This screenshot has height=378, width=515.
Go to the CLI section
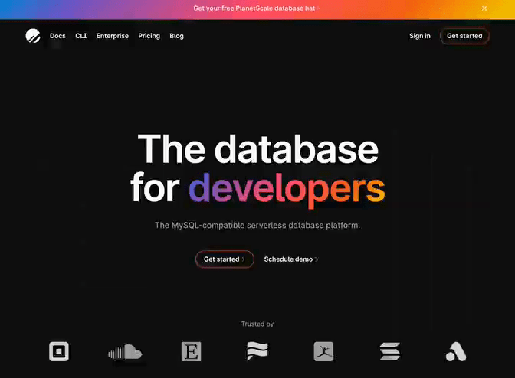pos(81,36)
